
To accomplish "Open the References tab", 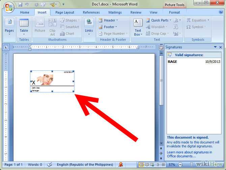I will tap(91, 13).
